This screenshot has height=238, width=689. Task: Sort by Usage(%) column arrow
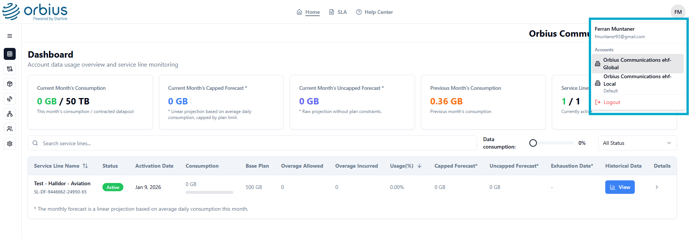click(419, 166)
